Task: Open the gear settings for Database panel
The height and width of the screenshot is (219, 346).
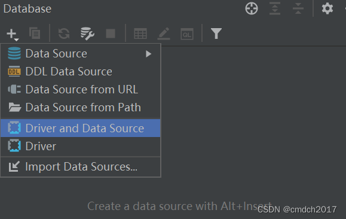Action: [327, 8]
